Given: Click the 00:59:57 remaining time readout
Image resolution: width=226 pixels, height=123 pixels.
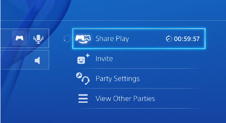Looking at the screenshot, I should point(187,39).
